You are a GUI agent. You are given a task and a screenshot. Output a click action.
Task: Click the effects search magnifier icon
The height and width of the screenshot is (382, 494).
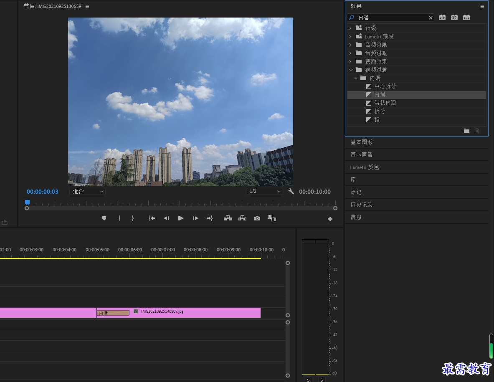pos(352,18)
